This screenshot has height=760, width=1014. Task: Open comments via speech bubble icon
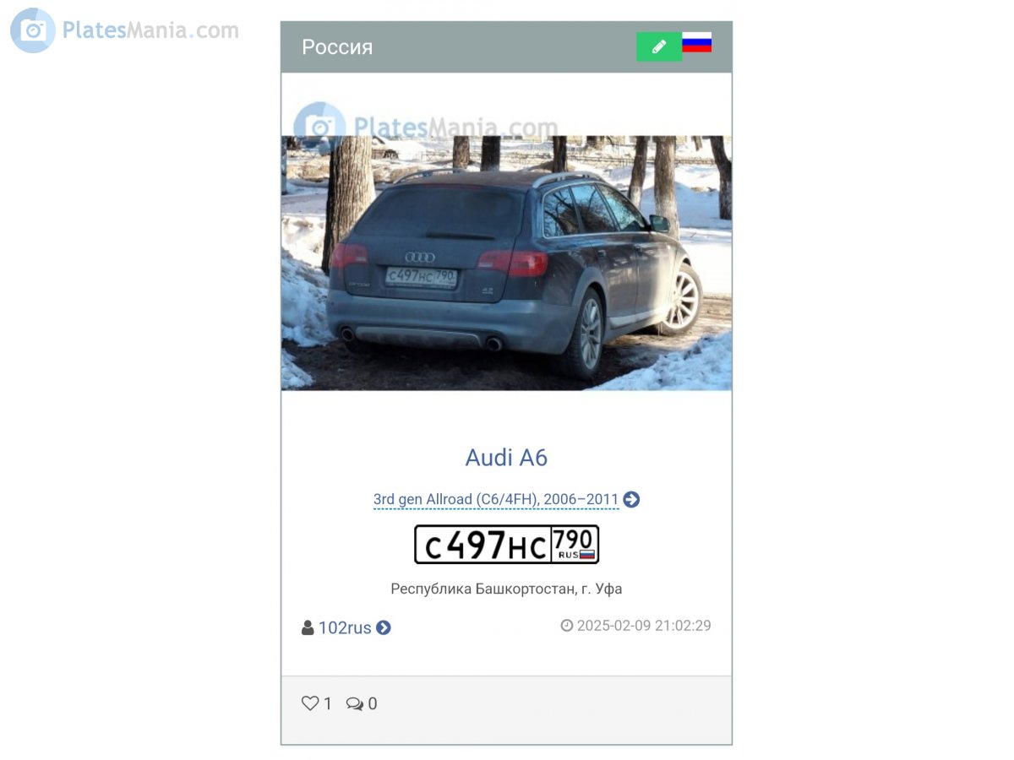pos(355,703)
